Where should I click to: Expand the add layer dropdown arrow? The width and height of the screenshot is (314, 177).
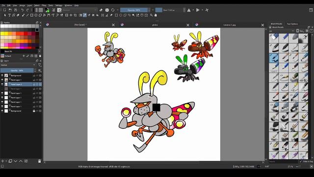[x=6, y=161]
